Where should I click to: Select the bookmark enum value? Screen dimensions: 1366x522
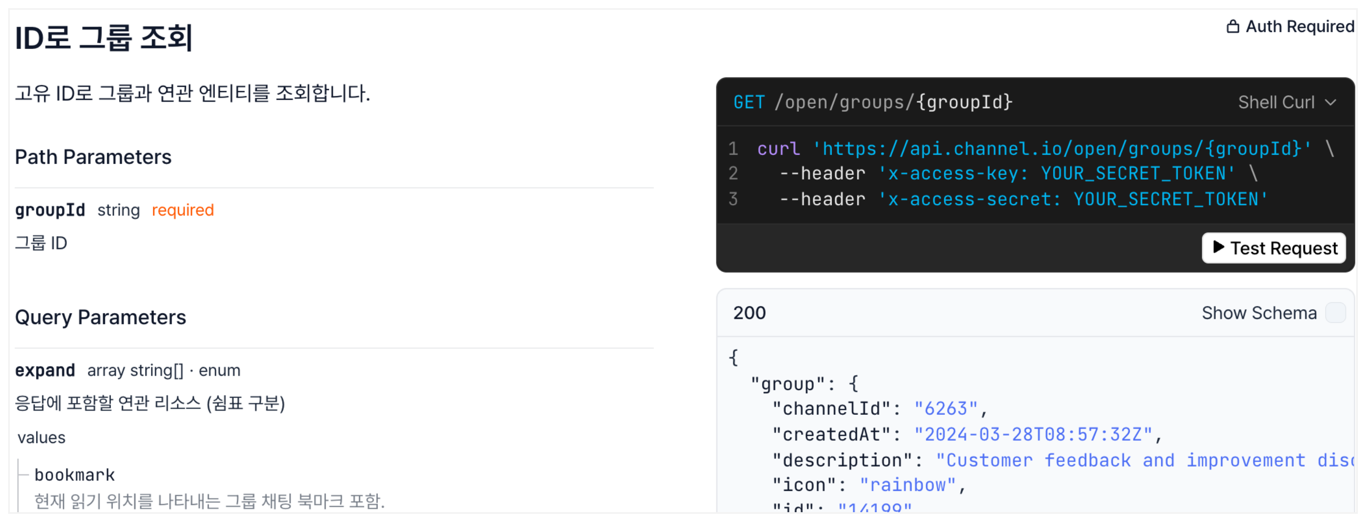[74, 475]
